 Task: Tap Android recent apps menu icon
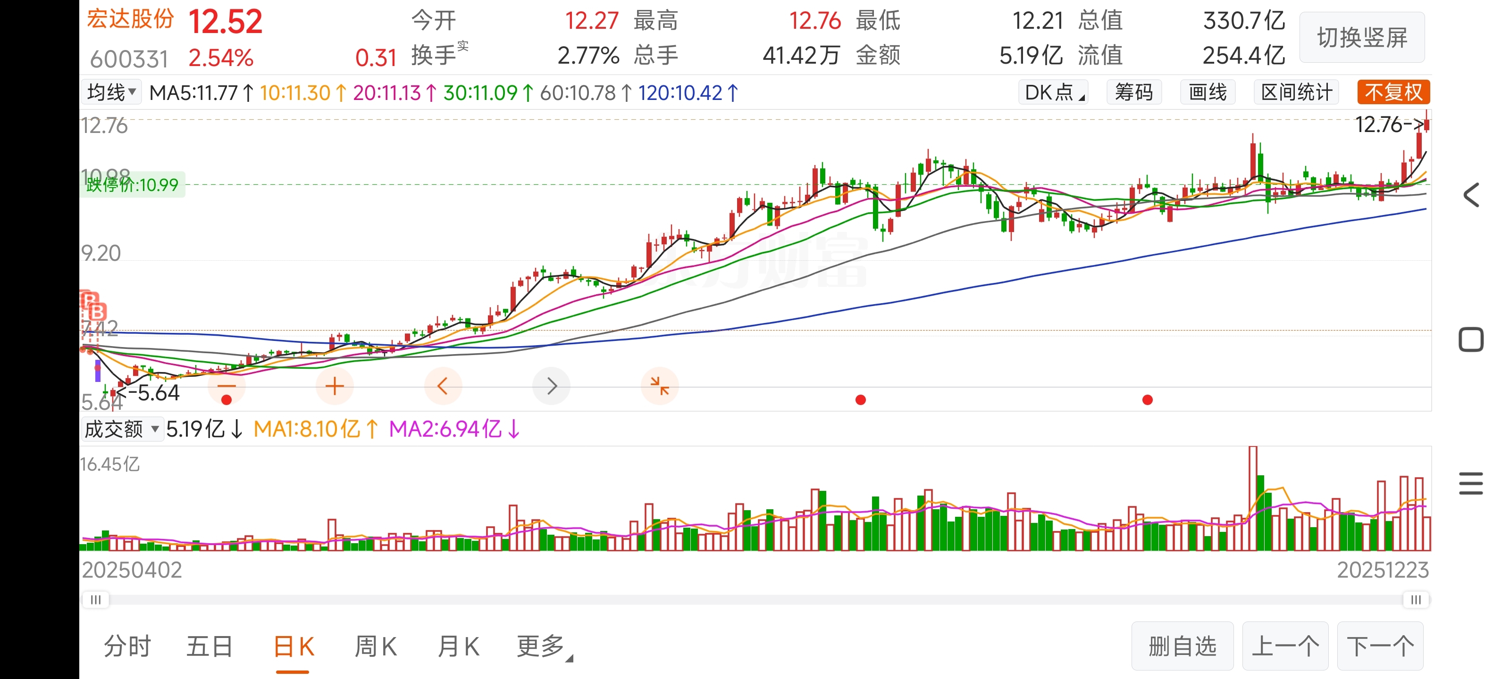[x=1471, y=483]
